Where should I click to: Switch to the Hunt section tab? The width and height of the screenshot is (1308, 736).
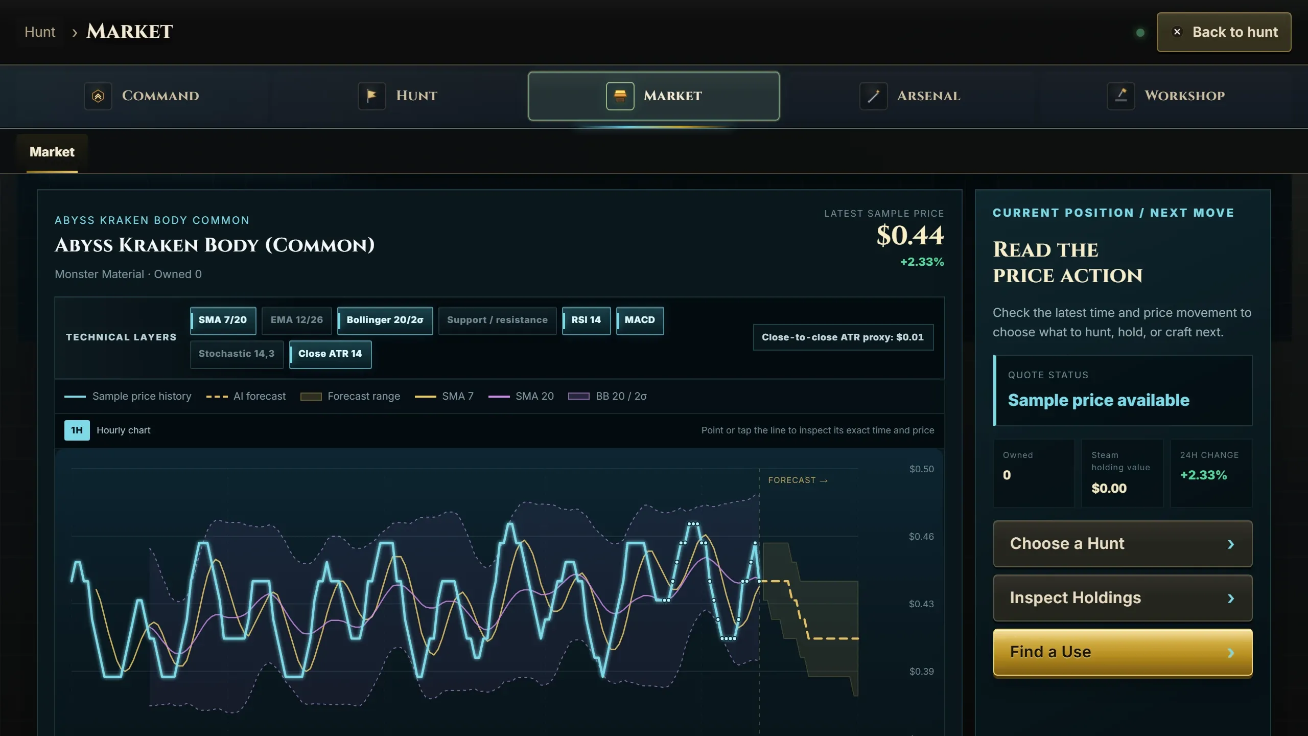(398, 96)
